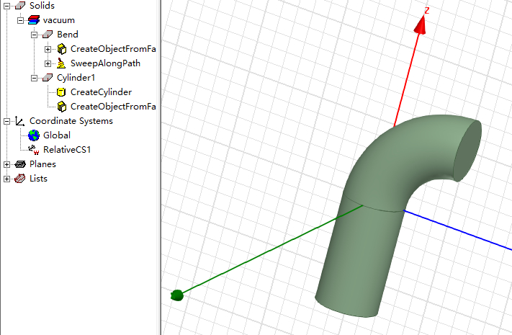Collapse the Bend object node
This screenshot has height=335, width=512.
(34, 35)
